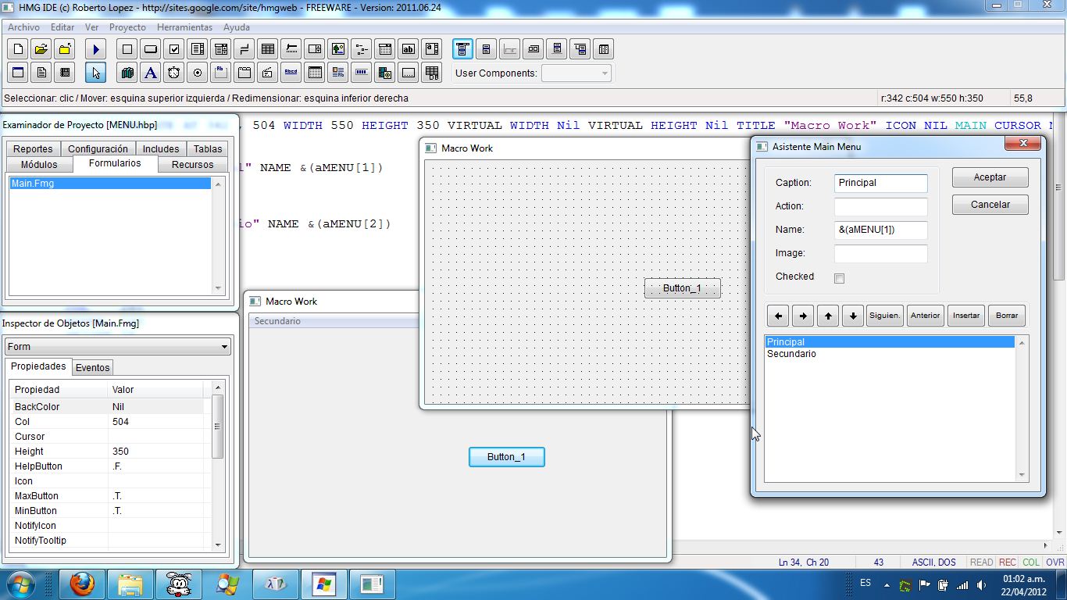Image resolution: width=1067 pixels, height=600 pixels.
Task: Select the arrow pointer selection tool
Action: point(95,72)
